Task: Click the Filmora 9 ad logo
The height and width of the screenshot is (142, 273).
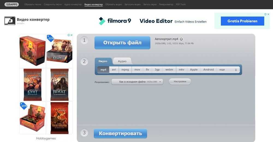Action: (x=115, y=21)
